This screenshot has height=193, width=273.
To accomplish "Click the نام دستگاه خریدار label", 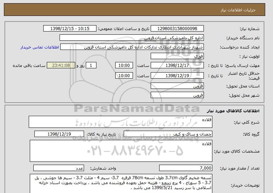I will pos(243,38).
